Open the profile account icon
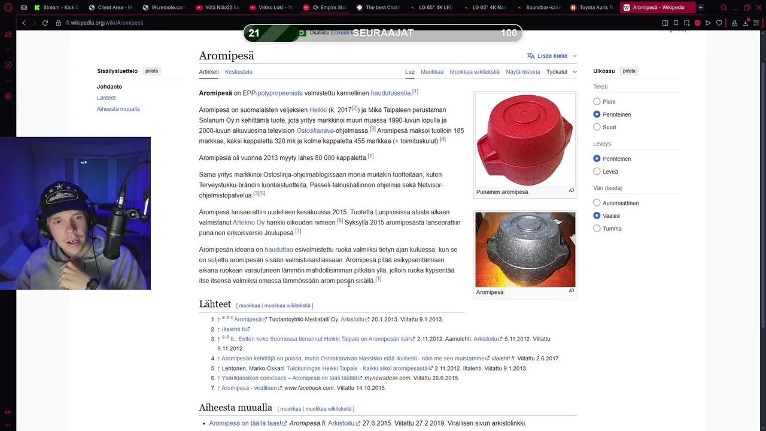 coord(734,23)
